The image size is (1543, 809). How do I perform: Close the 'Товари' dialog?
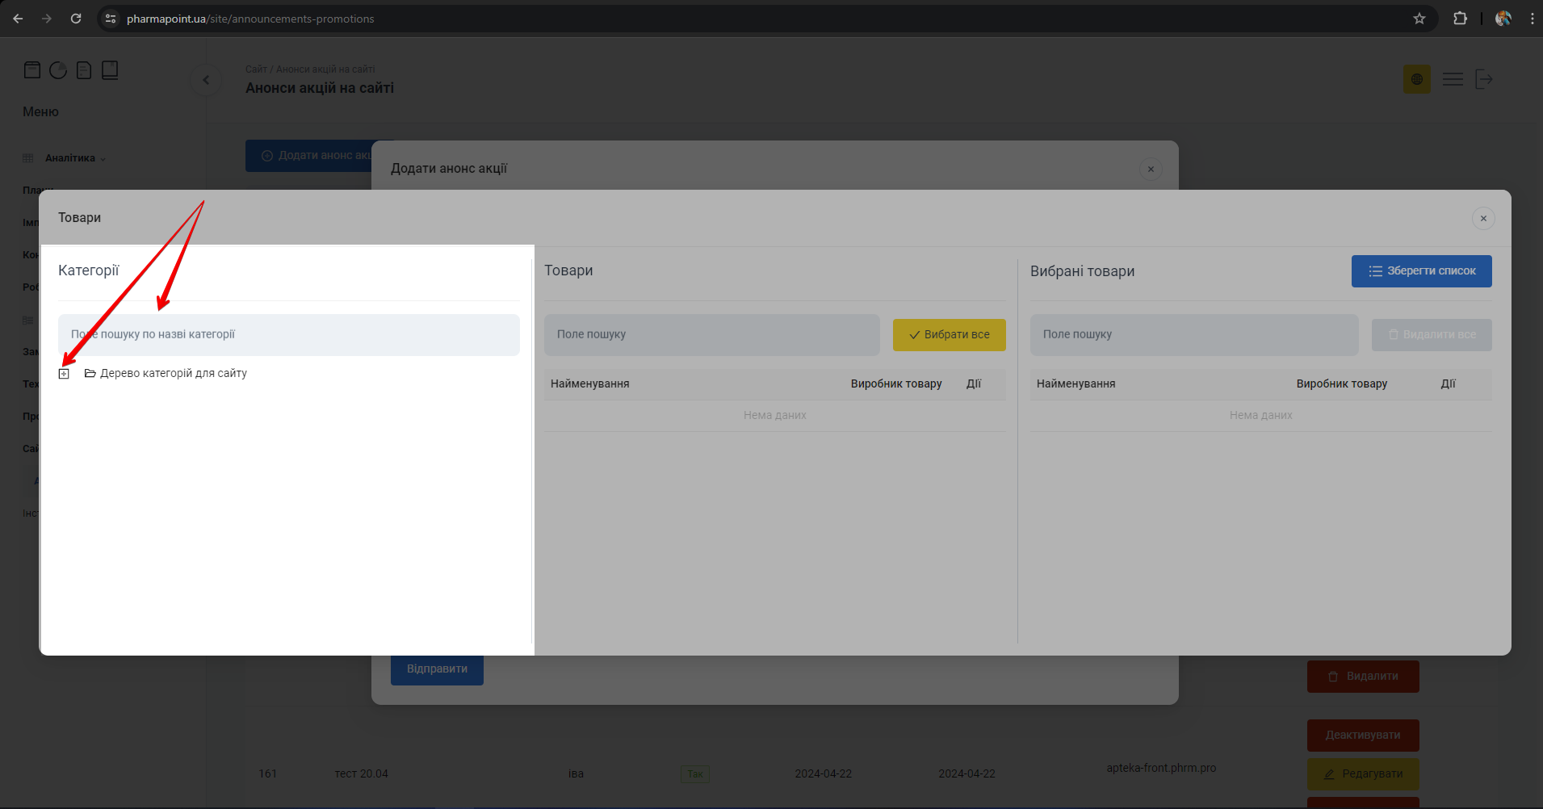(x=1482, y=218)
